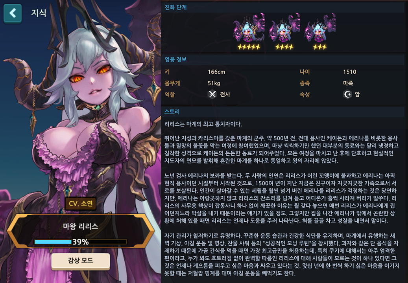Click the 39% knowledge progress bar
The width and height of the screenshot is (408, 283).
(x=80, y=242)
